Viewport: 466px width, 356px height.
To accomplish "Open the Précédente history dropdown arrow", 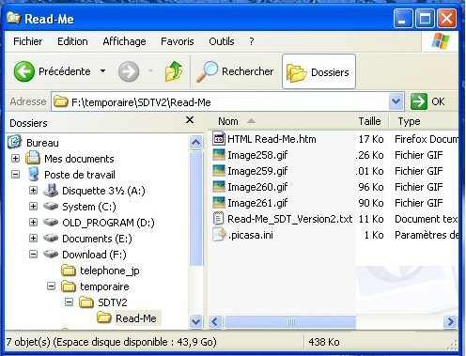I will pos(102,71).
